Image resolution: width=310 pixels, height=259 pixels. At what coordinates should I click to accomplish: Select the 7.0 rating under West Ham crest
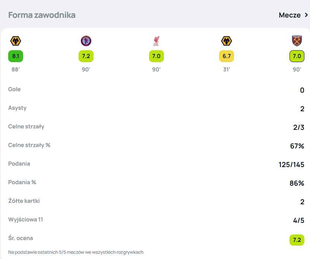pos(297,56)
